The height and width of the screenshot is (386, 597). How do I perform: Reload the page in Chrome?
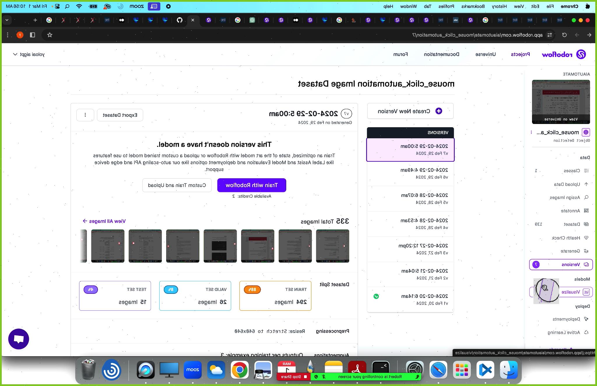565,35
